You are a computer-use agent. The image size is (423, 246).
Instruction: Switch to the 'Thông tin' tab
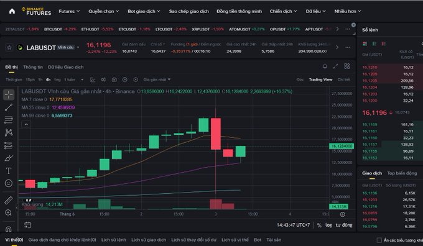pos(33,67)
